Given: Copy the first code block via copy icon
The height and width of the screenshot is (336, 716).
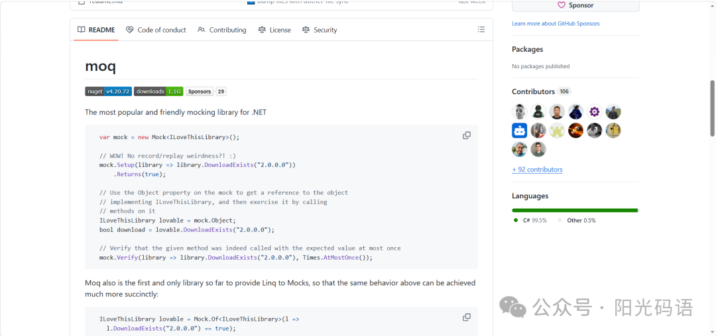Looking at the screenshot, I should click(x=466, y=136).
